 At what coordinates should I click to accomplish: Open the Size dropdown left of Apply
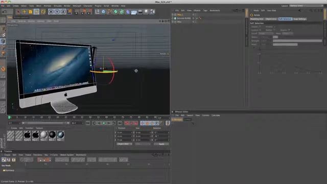coord(143,144)
